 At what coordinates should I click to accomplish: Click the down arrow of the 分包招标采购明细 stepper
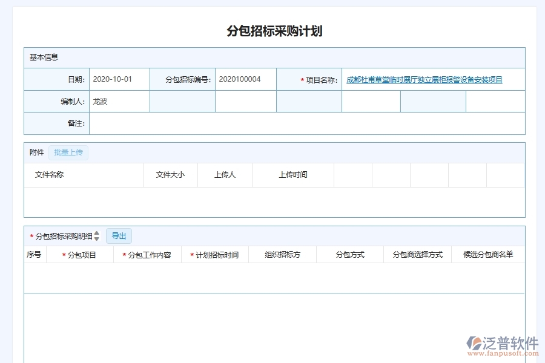97,238
